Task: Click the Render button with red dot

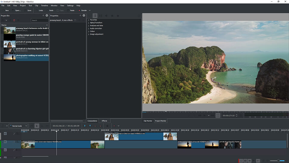Action: coord(82,10)
